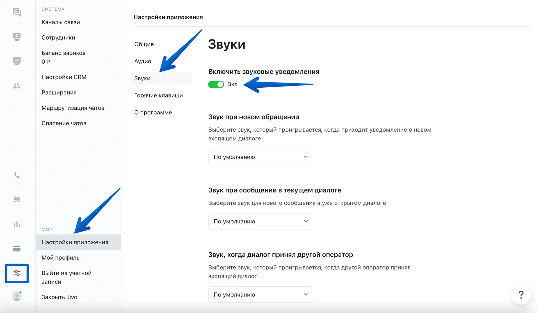Open the Горячие клавиши tab
The height and width of the screenshot is (313, 539).
click(x=158, y=96)
